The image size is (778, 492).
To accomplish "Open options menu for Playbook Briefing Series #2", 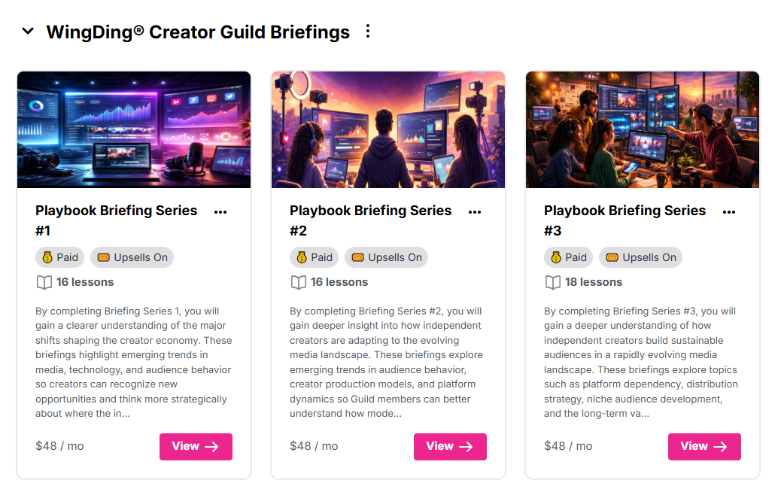I will [475, 212].
